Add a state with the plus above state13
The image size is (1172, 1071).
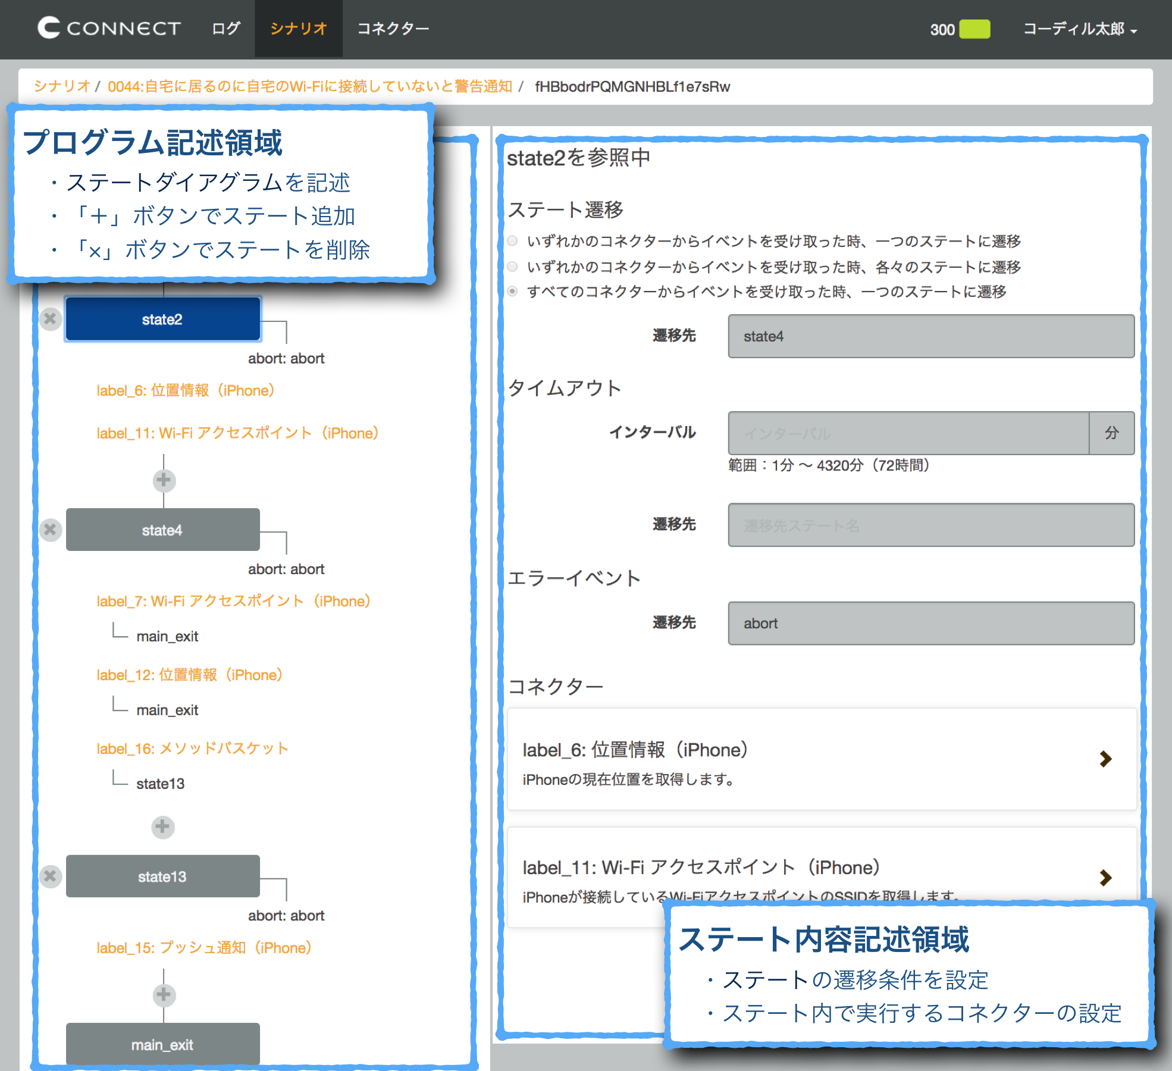tap(163, 826)
